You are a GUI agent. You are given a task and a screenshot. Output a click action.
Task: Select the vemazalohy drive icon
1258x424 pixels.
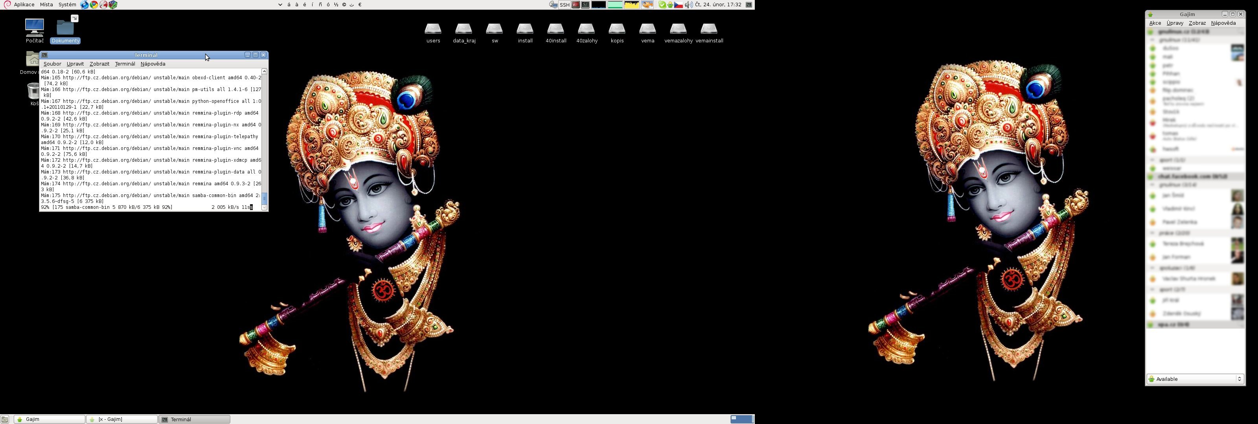(x=678, y=33)
